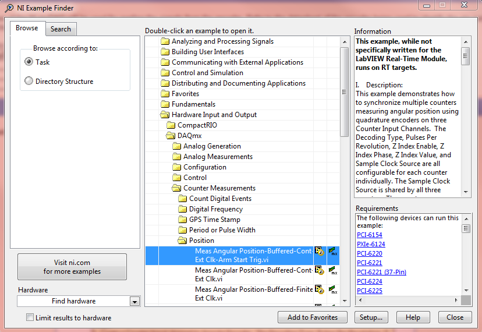
Task: Click the Communicating with External Applications folder icon
Action: (x=165, y=62)
